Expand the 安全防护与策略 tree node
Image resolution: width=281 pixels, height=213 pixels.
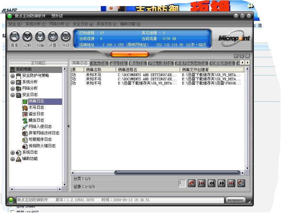coord(12,76)
